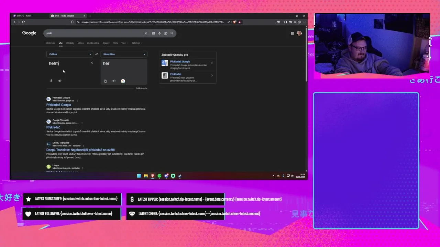This screenshot has width=440, height=247.
Task: Start voice search with microphone icon
Action: pos(159,33)
